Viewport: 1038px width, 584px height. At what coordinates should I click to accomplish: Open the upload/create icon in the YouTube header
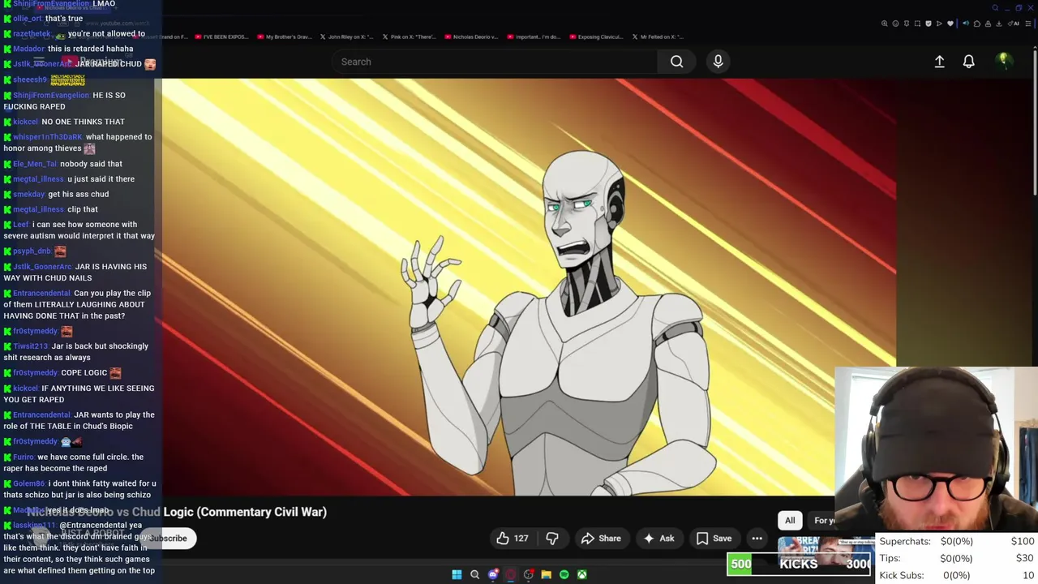tap(939, 62)
